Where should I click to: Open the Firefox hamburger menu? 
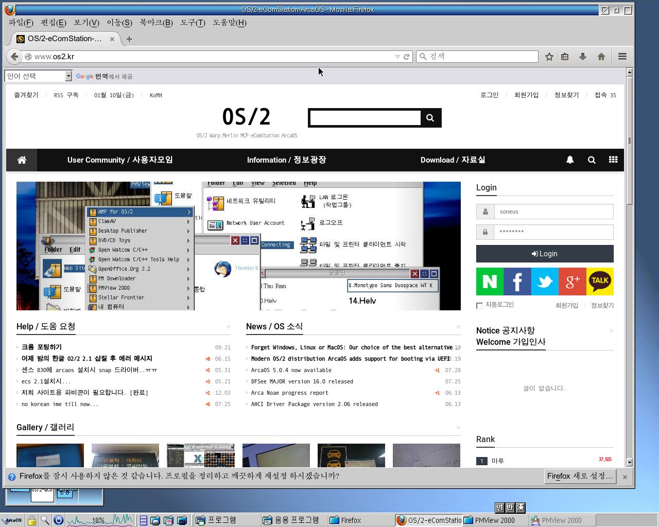click(622, 57)
